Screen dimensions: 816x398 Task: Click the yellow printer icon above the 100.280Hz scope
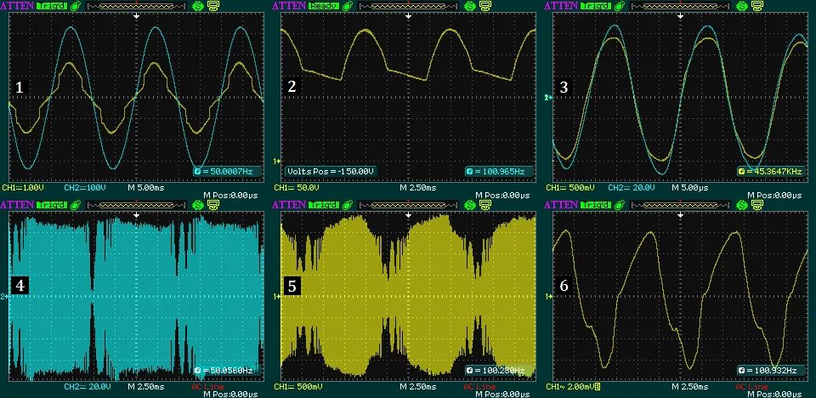(x=484, y=205)
